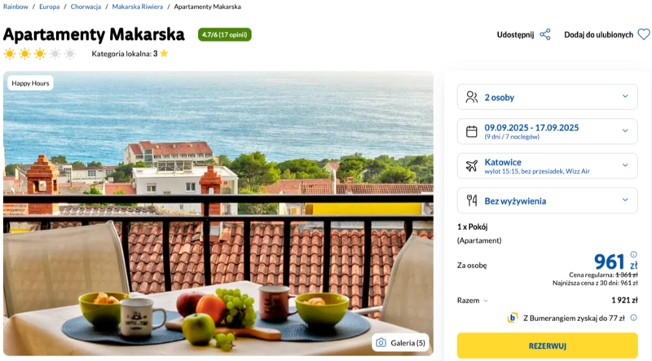The height and width of the screenshot is (361, 652).
Task: Click the yellow REZERWUJ button
Action: coord(547,346)
